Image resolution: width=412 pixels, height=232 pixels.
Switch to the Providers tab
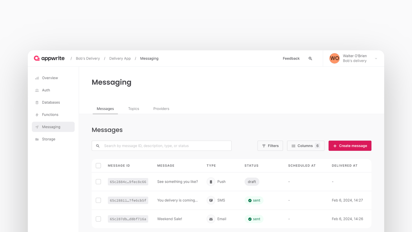[x=161, y=109]
